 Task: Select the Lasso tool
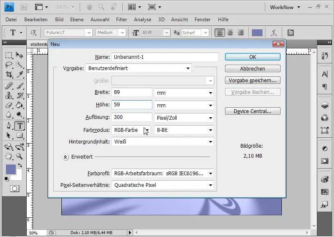8,65
